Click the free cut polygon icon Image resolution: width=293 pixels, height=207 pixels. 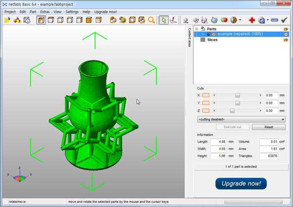pos(214,20)
